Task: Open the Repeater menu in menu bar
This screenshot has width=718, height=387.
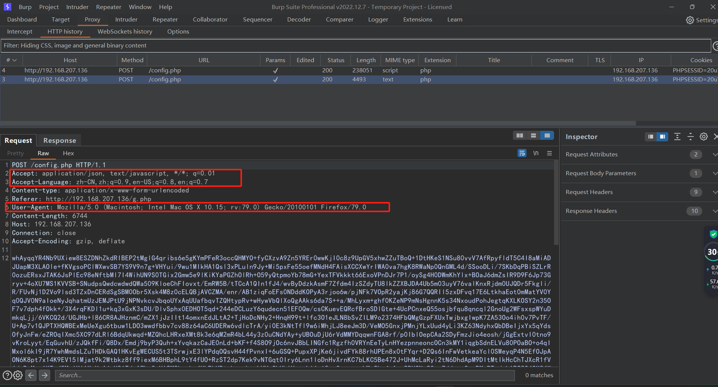Action: (x=109, y=7)
